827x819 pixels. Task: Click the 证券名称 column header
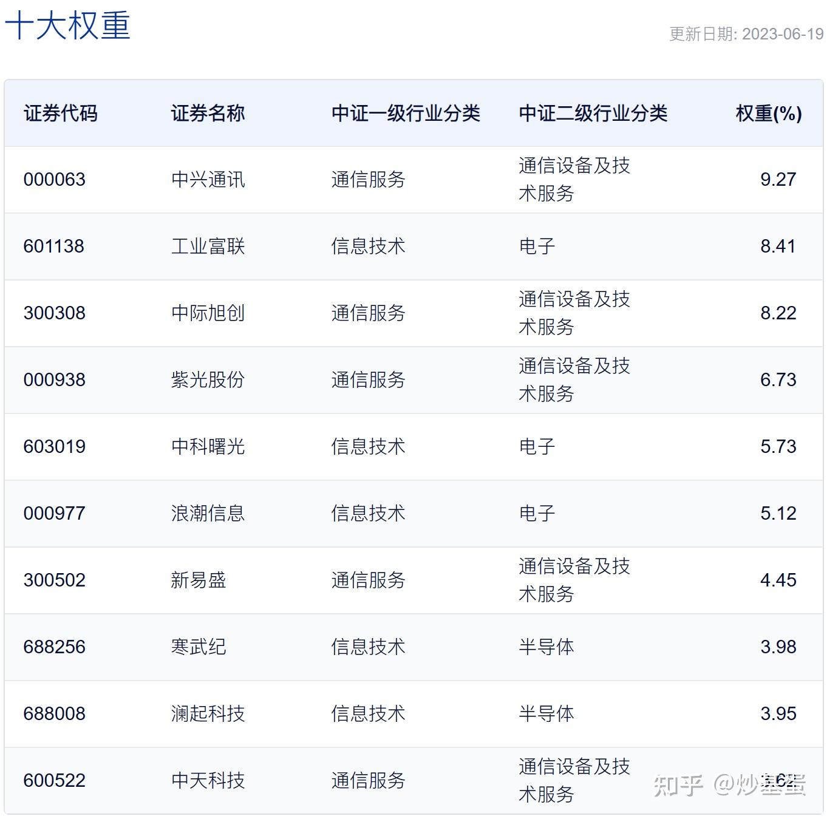208,114
